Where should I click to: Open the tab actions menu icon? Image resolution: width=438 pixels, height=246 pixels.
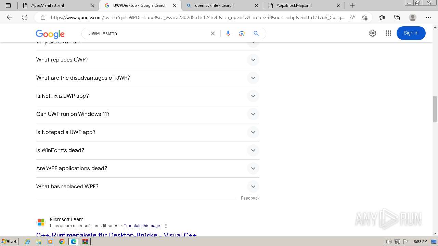(8, 5)
